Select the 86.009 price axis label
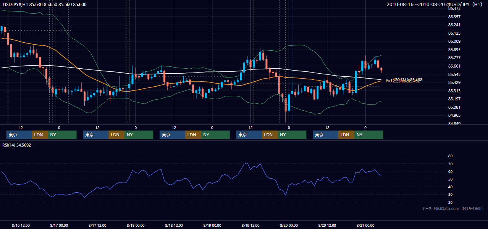The height and width of the screenshot is (229, 488). (454, 41)
